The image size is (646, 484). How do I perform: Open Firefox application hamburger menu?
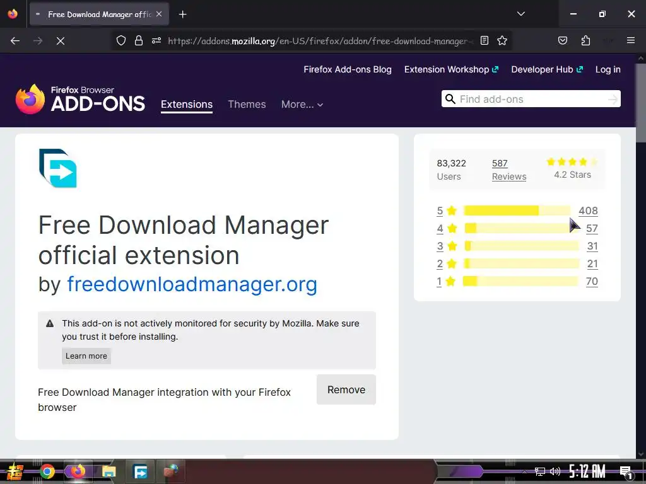click(x=630, y=40)
